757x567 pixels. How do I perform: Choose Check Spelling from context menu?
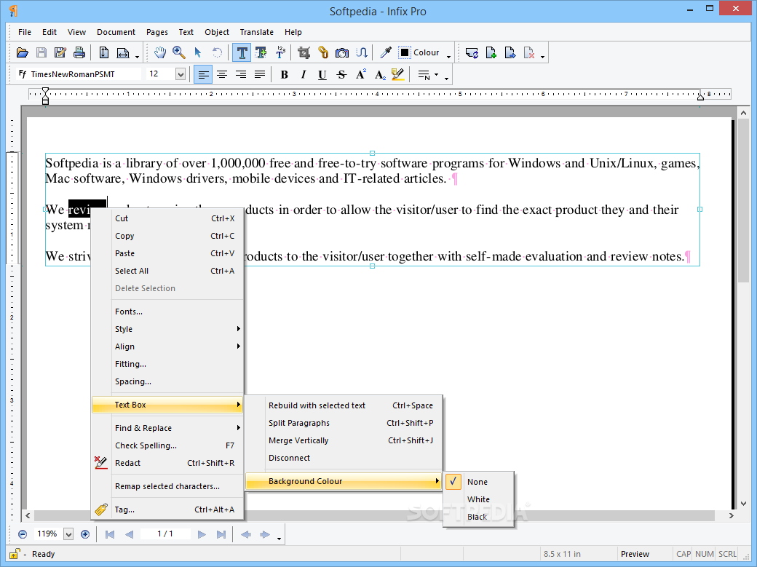pyautogui.click(x=167, y=445)
